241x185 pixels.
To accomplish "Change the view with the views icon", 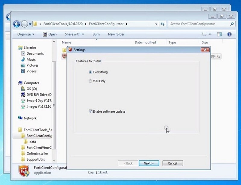I will tap(204, 34).
